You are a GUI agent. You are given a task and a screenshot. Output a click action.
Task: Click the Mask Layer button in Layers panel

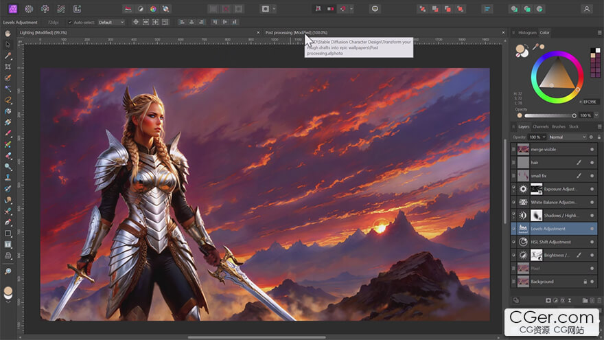click(x=548, y=300)
